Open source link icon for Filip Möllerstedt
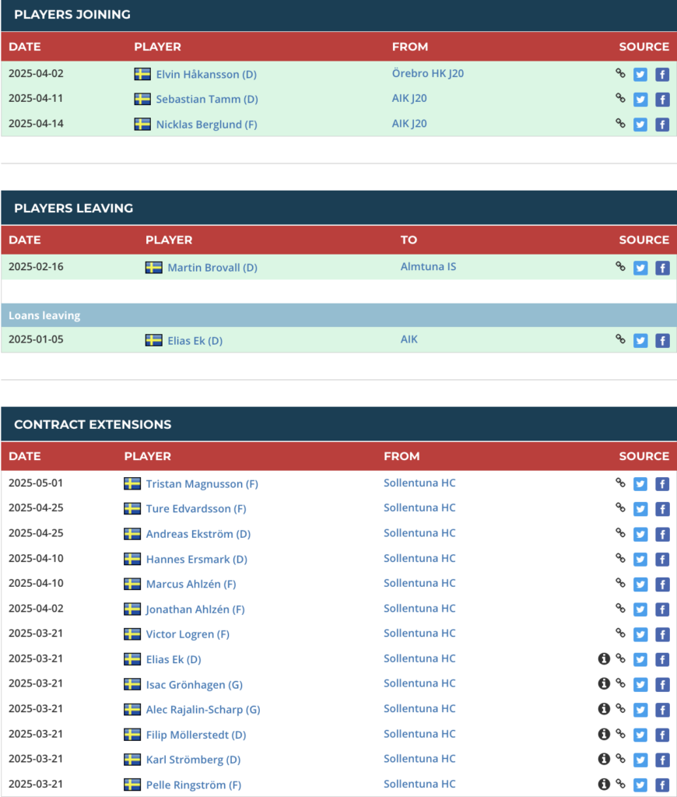This screenshot has width=677, height=797. 620,733
